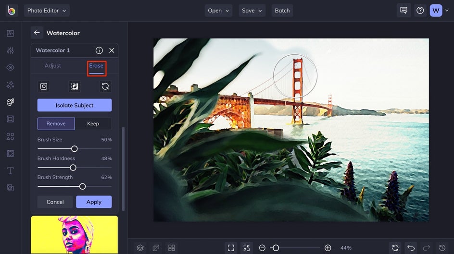Open the Layers panel icon
The width and height of the screenshot is (454, 254).
(x=140, y=248)
